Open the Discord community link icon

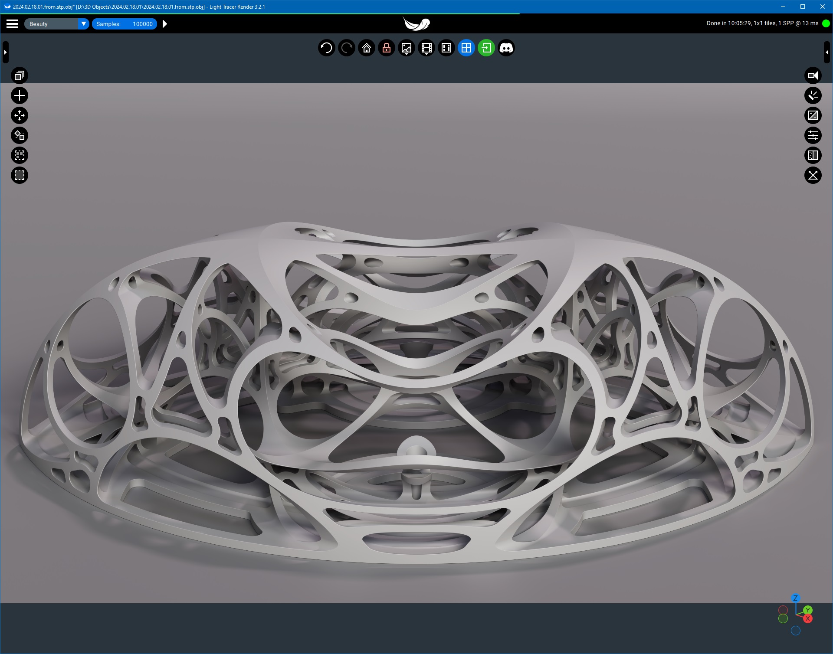point(506,48)
